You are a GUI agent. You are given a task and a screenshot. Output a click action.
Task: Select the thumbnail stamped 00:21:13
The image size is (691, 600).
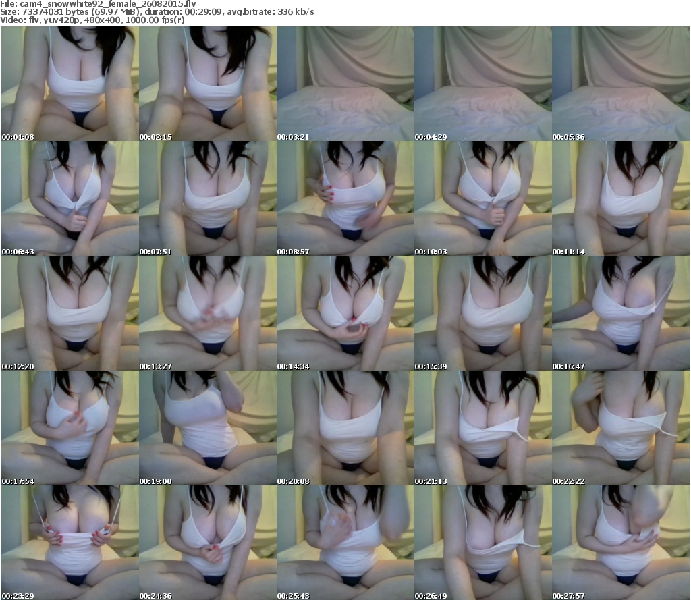[483, 428]
